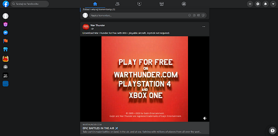The image size is (278, 136).
Task: Attach a photo via comment camera icon
Action: point(194,15)
